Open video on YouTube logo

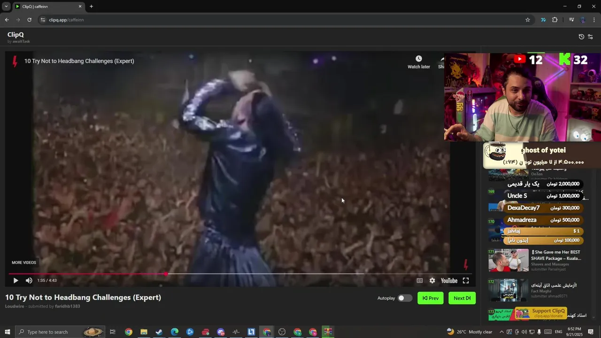coord(449,281)
